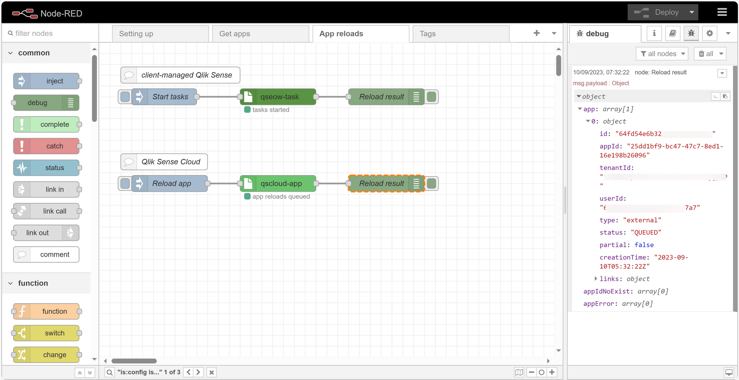Clear the active search filter
Image resolution: width=739 pixels, height=380 pixels.
click(211, 372)
